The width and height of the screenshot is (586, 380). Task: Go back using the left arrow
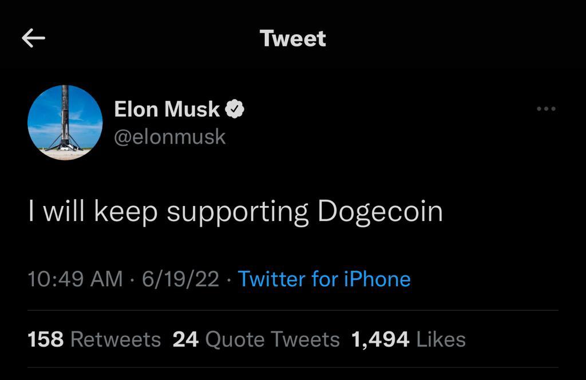point(33,38)
